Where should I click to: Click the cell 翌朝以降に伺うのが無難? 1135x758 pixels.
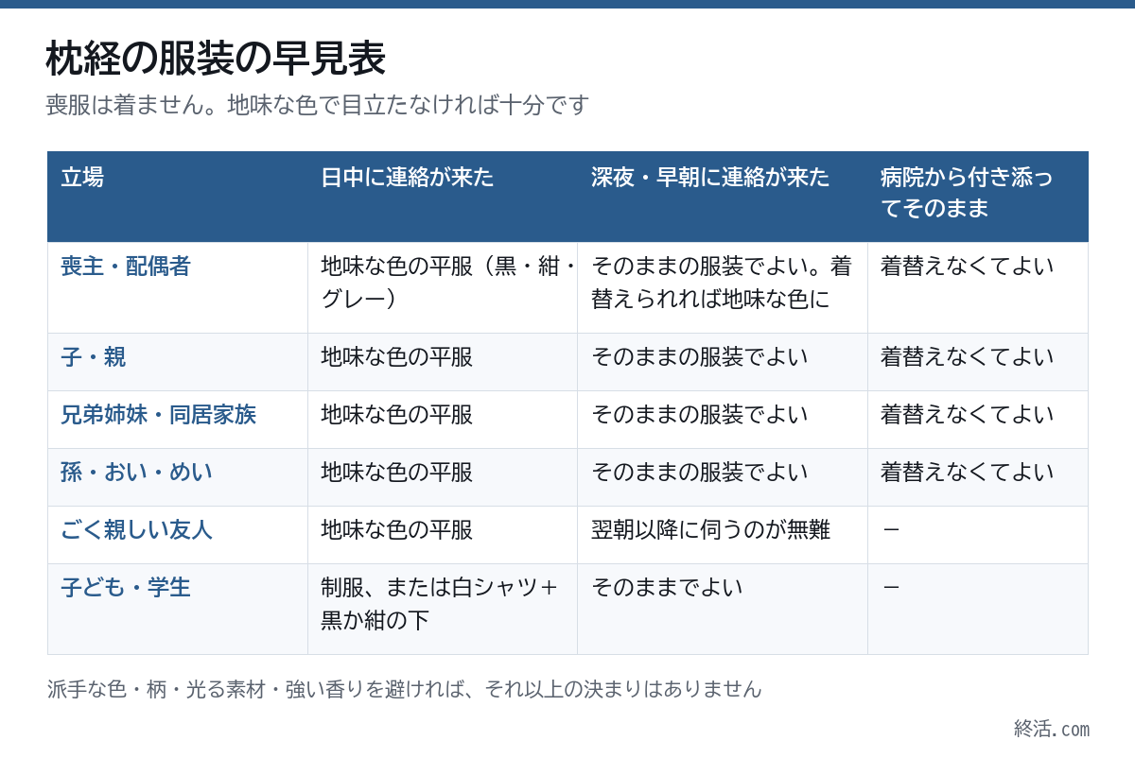tap(723, 535)
